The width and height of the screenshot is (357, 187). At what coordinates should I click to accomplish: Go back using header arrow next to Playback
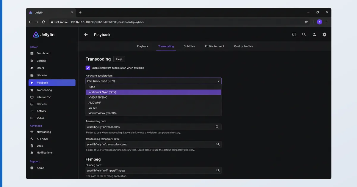point(86,35)
